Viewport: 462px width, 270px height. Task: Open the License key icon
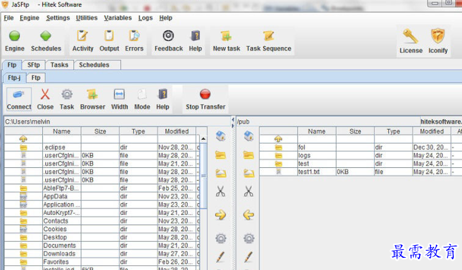(x=411, y=36)
